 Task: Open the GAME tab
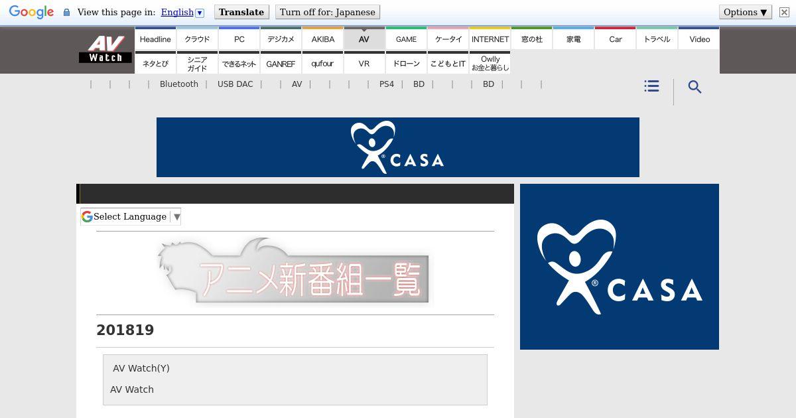point(406,38)
